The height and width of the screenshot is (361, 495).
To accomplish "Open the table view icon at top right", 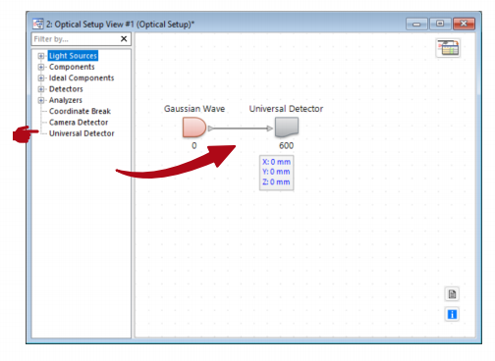I will point(448,48).
